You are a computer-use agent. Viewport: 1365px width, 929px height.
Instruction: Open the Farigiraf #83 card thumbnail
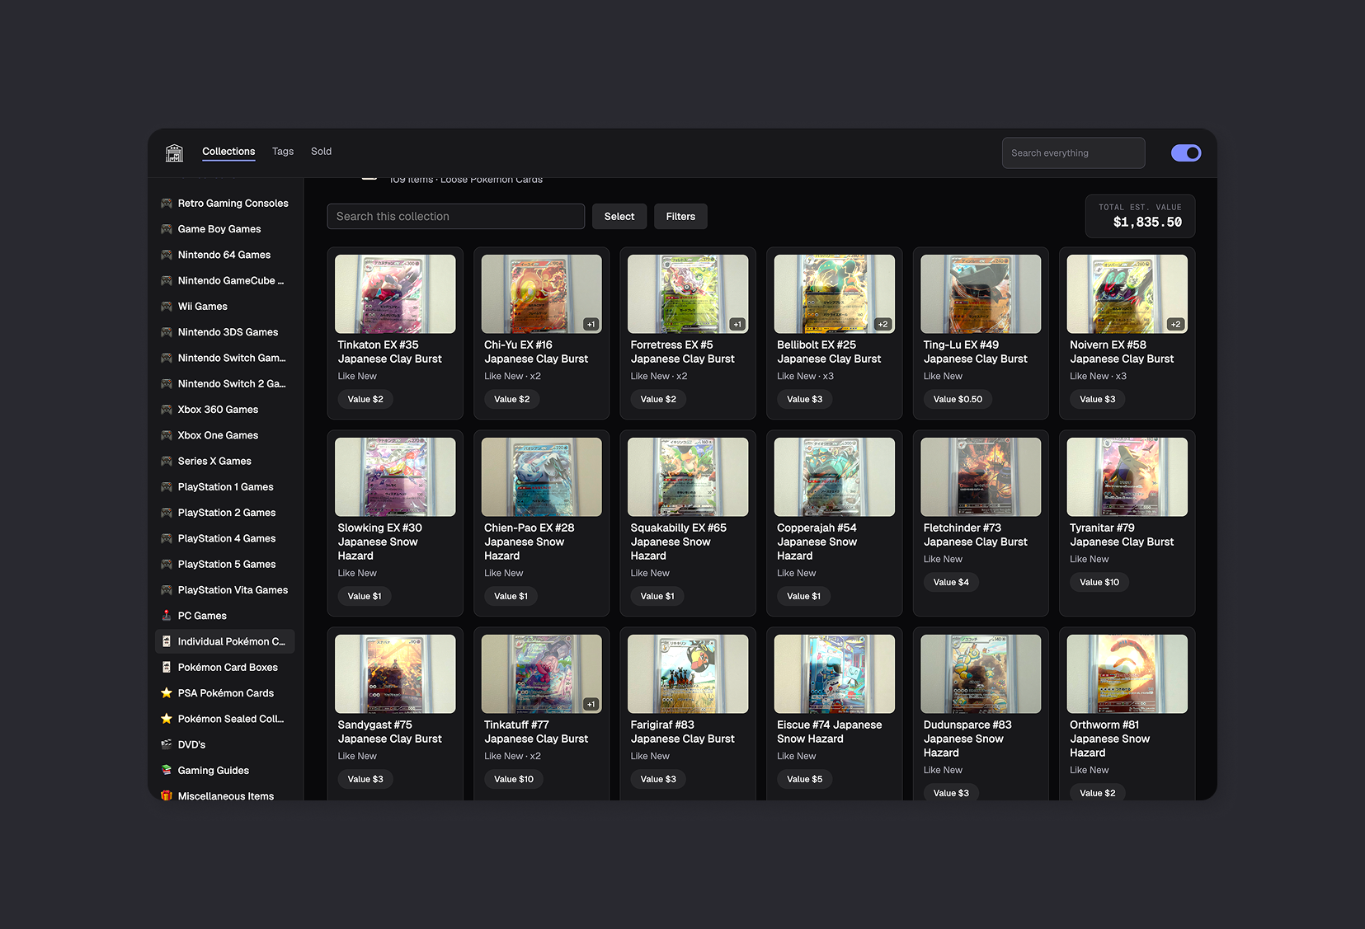tap(688, 674)
